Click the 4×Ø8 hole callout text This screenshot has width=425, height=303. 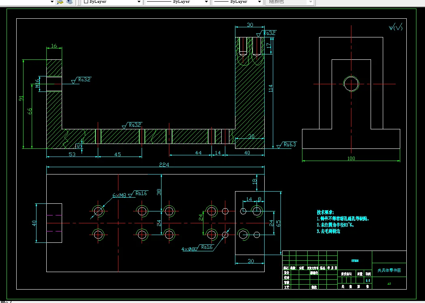188,249
